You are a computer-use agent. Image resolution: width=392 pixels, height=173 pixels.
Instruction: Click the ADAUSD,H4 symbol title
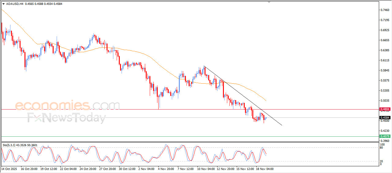click(x=15, y=4)
